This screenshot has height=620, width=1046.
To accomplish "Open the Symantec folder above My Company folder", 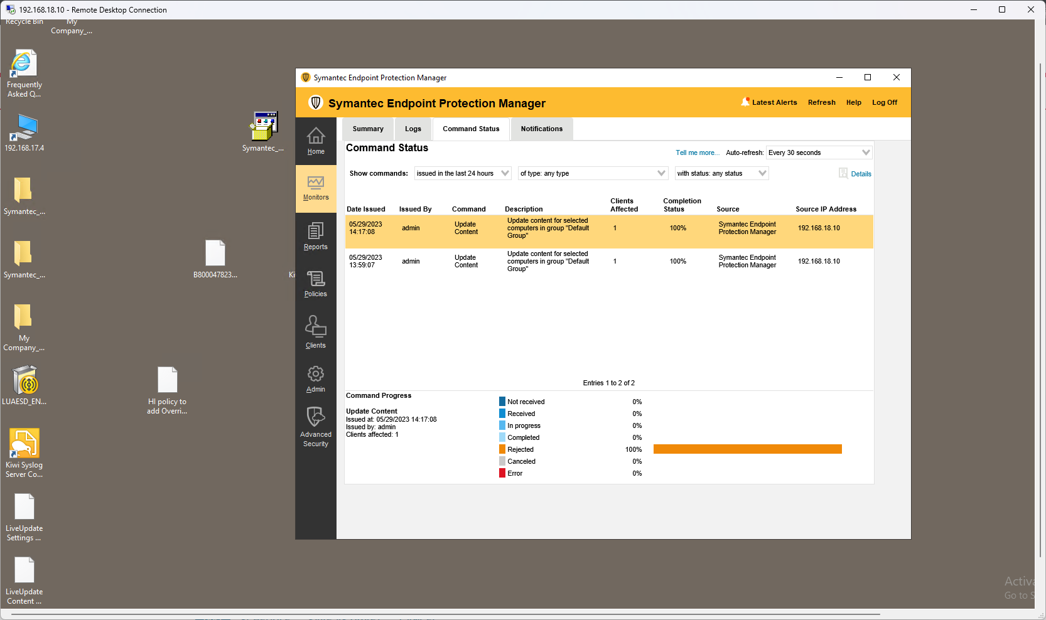I will (23, 253).
